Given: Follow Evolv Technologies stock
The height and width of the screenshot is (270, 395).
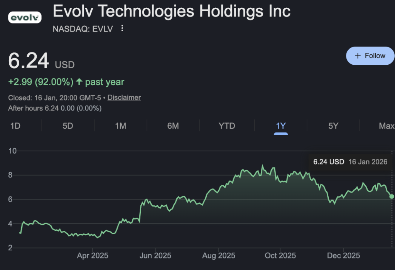Looking at the screenshot, I should (x=370, y=56).
